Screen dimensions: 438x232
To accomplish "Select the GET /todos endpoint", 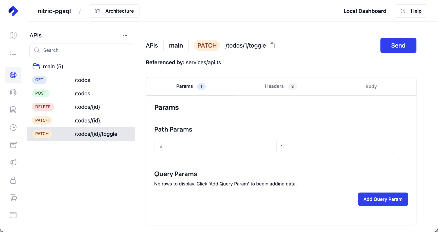I will [x=81, y=80].
